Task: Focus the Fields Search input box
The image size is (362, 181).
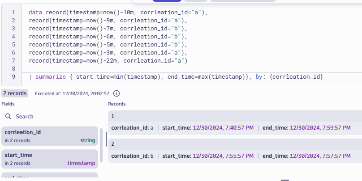Action: (x=49, y=116)
